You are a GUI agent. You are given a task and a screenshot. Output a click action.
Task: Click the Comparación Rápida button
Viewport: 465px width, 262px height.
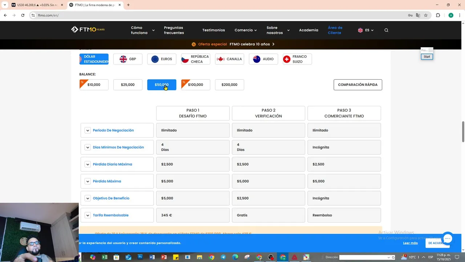358,85
